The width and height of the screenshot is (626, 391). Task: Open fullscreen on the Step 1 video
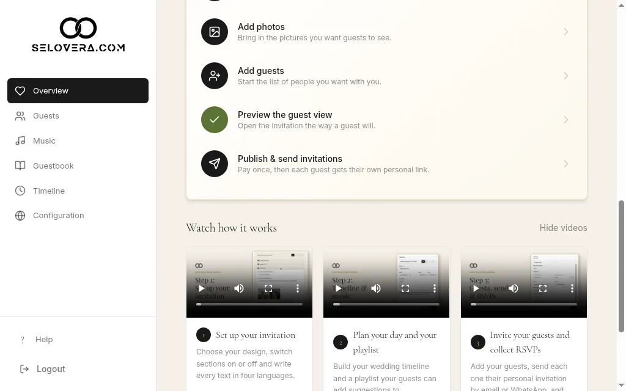point(268,288)
